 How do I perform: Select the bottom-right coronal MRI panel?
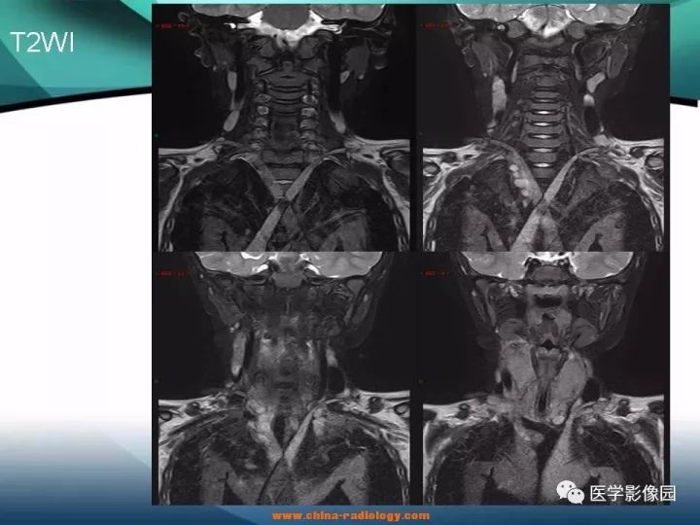542,378
